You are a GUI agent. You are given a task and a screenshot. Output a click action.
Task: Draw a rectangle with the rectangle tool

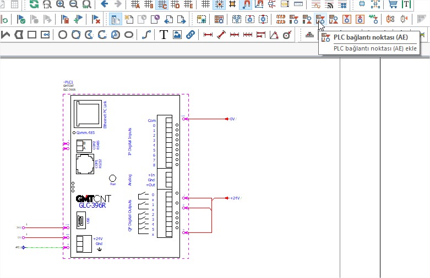[x=32, y=35]
